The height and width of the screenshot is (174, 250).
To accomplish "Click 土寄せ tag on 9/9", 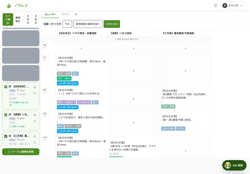I will [181, 129].
